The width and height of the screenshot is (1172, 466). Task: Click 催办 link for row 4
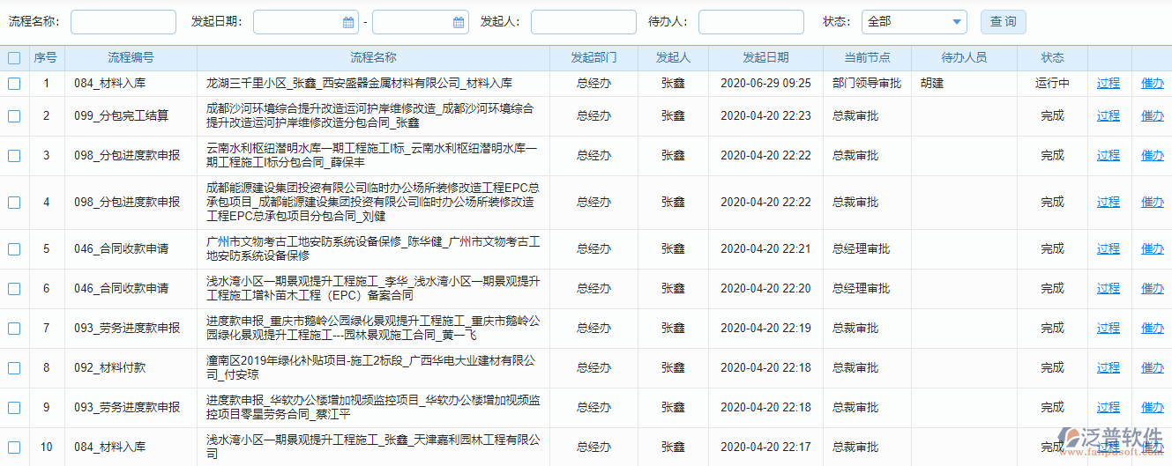[x=1153, y=203]
